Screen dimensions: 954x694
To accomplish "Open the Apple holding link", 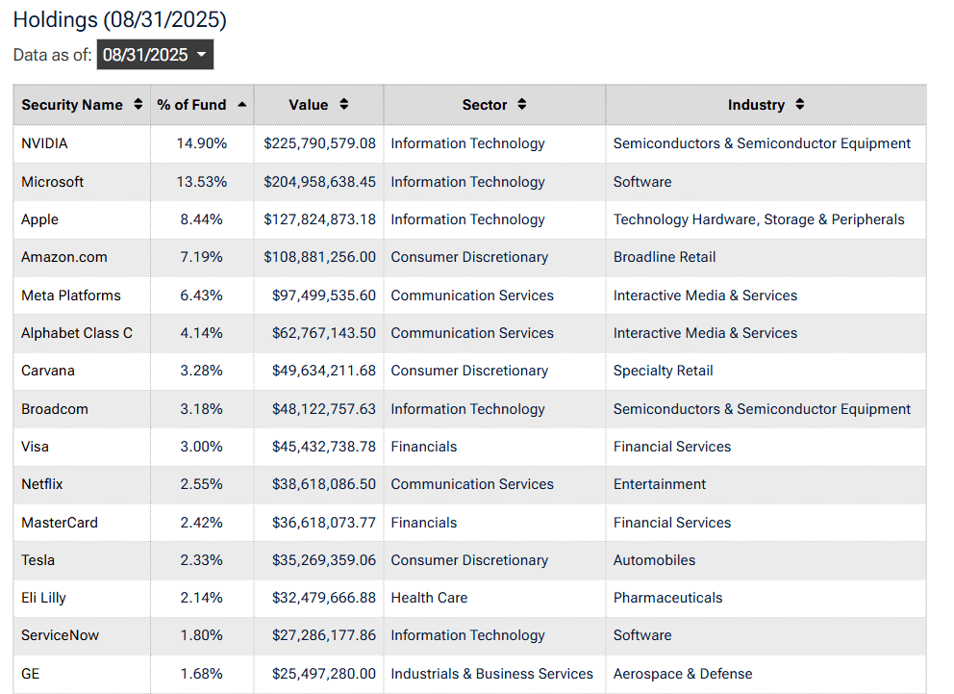I will point(39,219).
